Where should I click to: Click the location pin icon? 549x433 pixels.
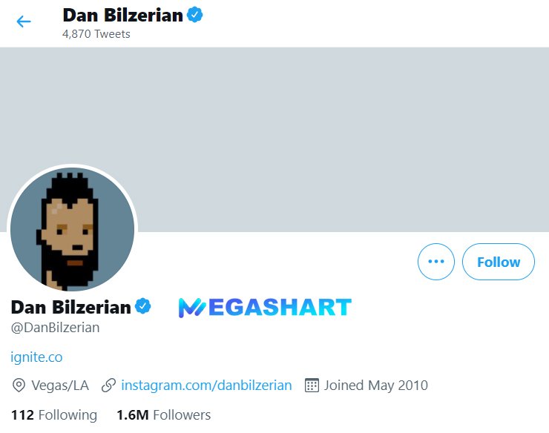tap(19, 386)
